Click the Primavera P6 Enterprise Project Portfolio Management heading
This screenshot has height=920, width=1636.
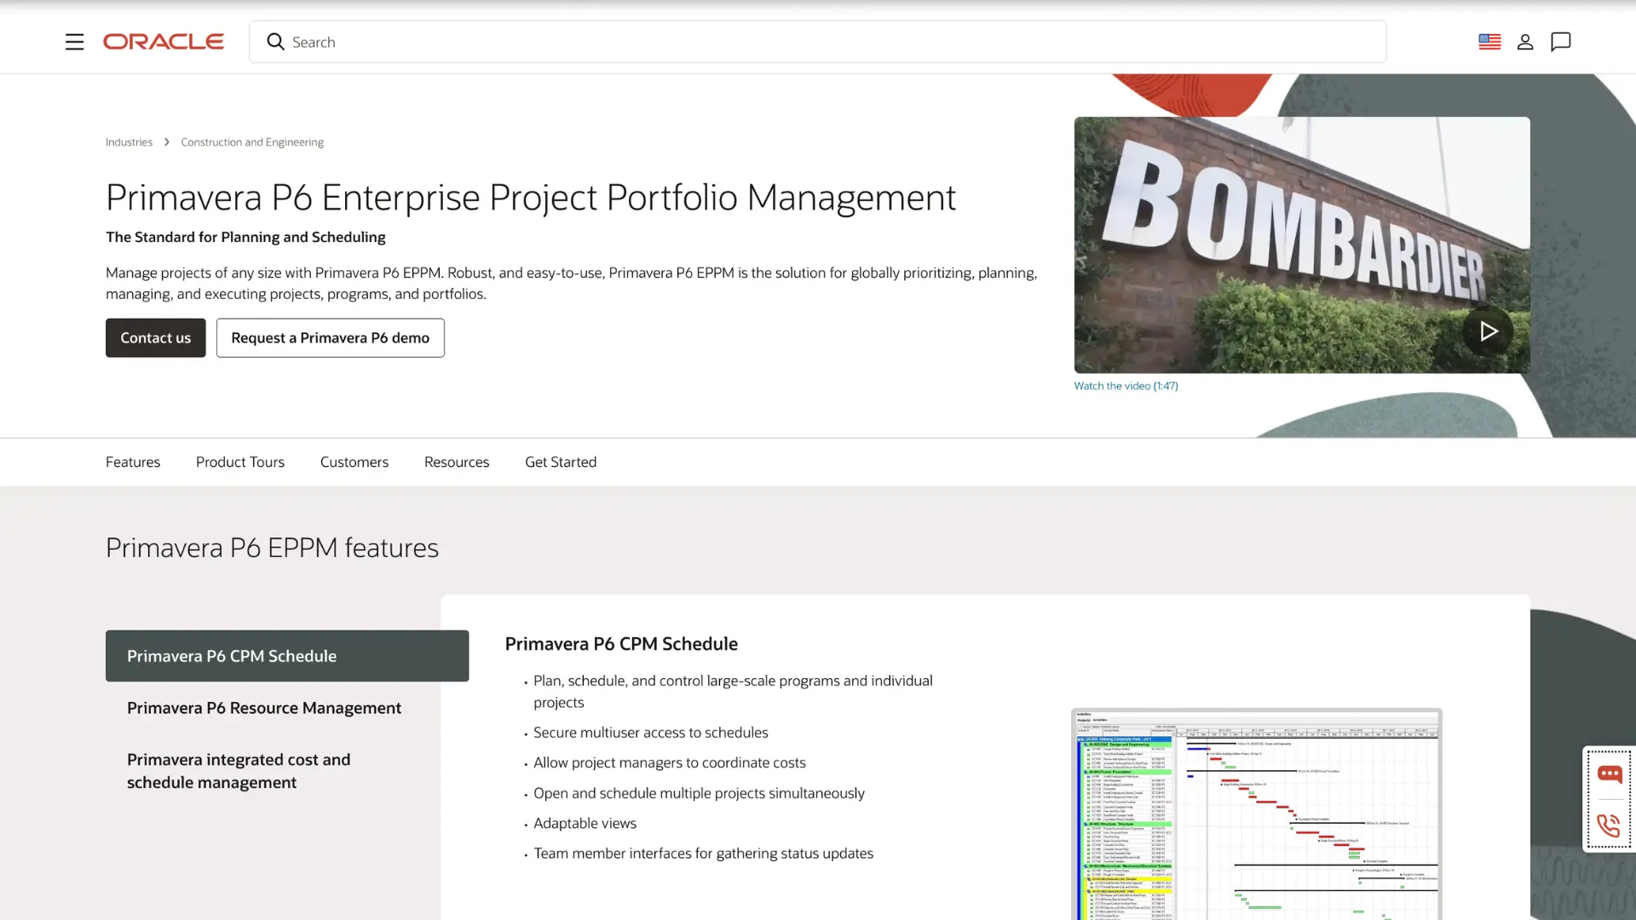[x=531, y=197]
